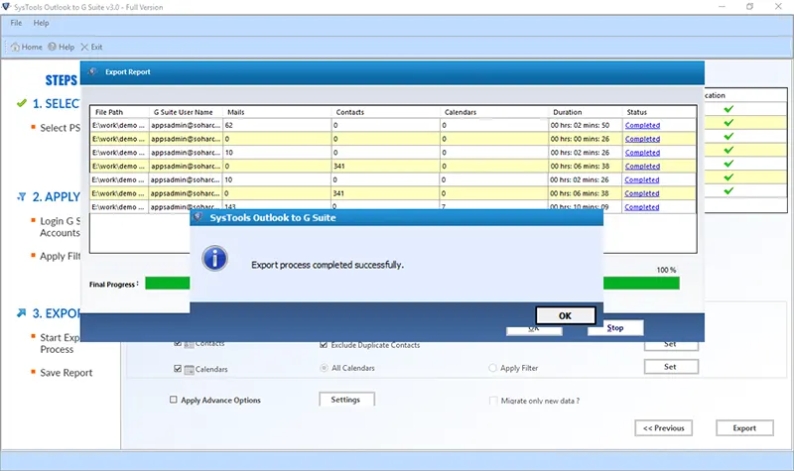Screen dimensions: 794x471
Task: Minimize the SysTools window
Action: (723, 7)
